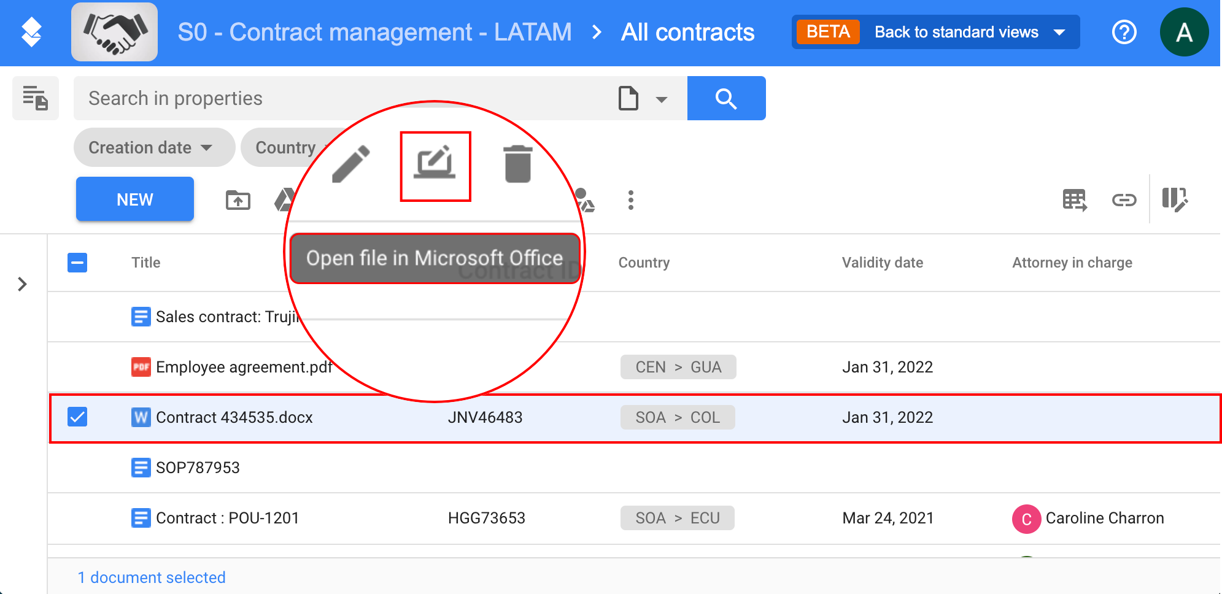Screen dimensions: 1222x594
Task: Uncheck the Contract 434535.docx checkbox
Action: [x=77, y=417]
